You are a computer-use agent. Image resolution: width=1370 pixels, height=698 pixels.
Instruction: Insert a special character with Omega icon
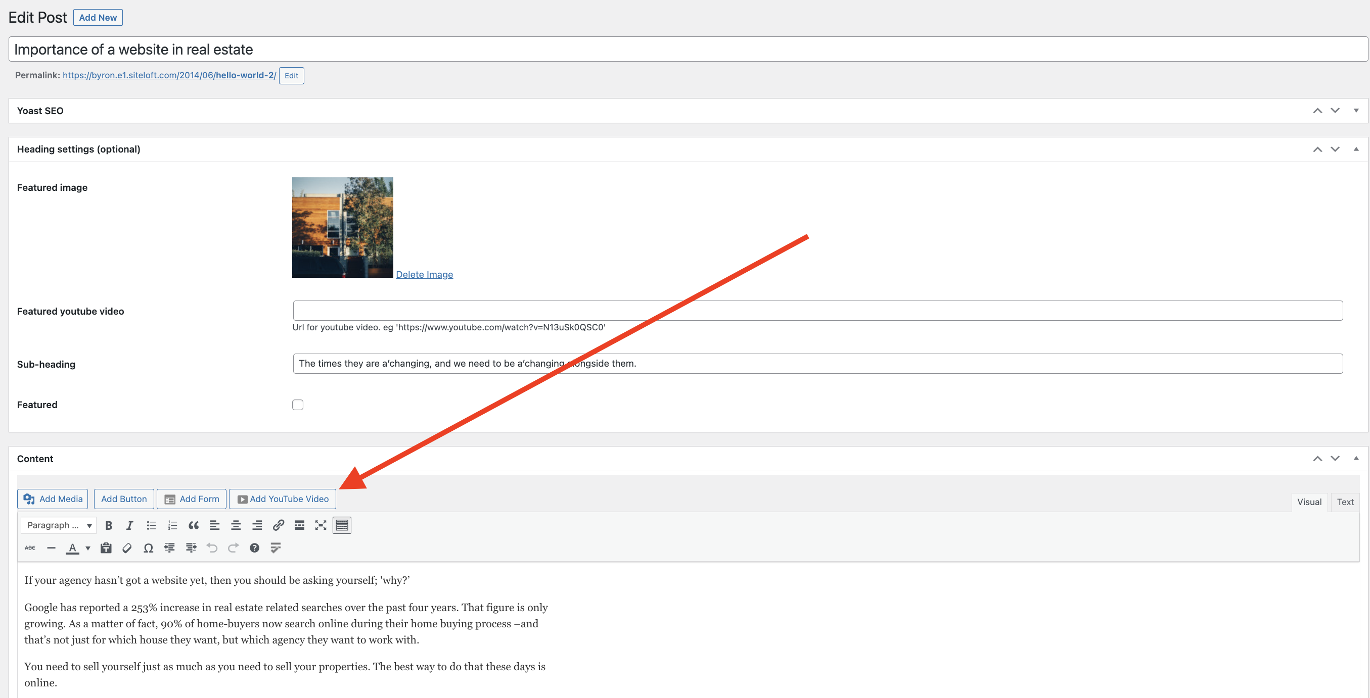click(149, 547)
